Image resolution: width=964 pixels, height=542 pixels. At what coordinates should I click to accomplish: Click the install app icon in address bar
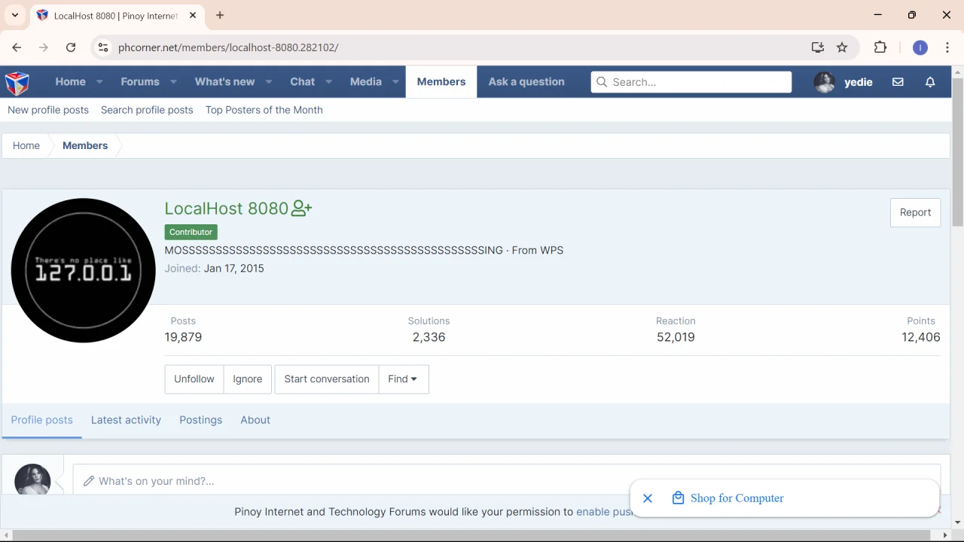(x=818, y=47)
